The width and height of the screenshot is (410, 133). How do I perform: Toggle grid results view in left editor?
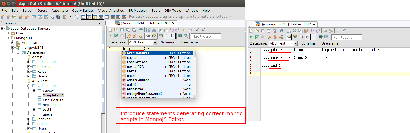(x=148, y=36)
